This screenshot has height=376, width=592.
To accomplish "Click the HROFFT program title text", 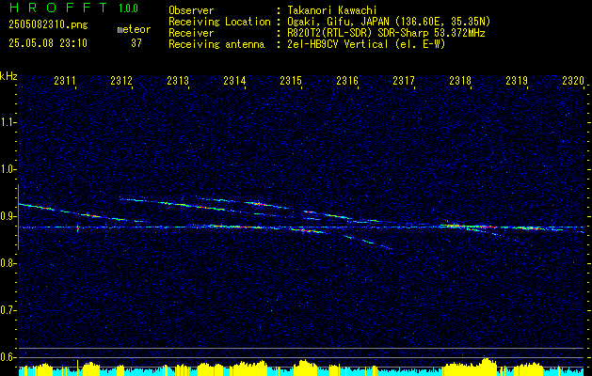I will point(59,8).
